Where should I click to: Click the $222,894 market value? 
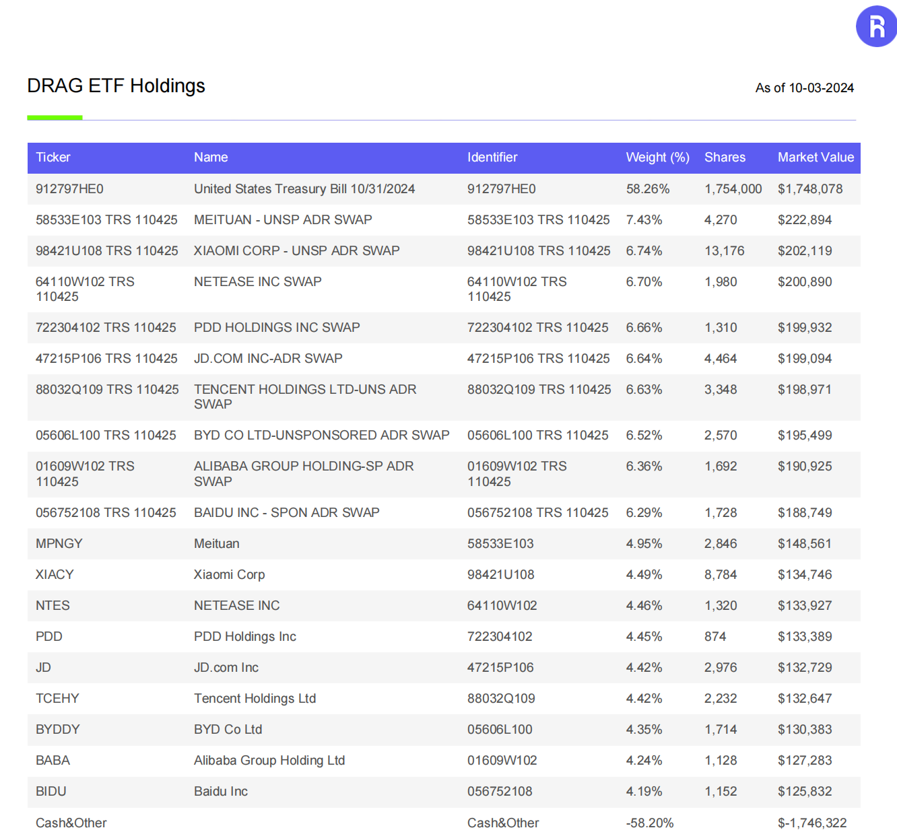[805, 220]
